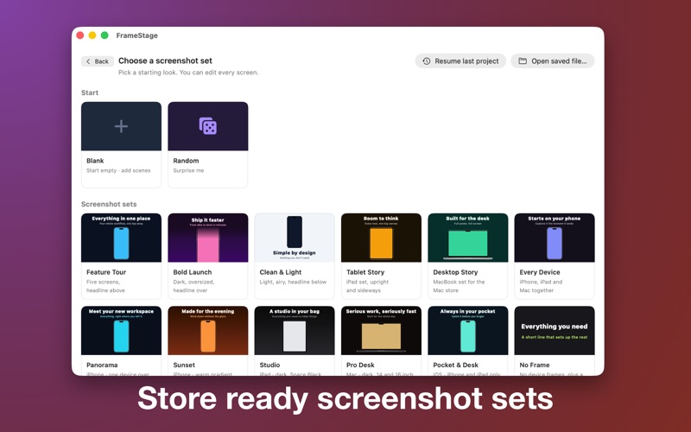This screenshot has height=432, width=691.
Task: Choose the Pocket & Desk thumbnail
Action: coord(468,331)
